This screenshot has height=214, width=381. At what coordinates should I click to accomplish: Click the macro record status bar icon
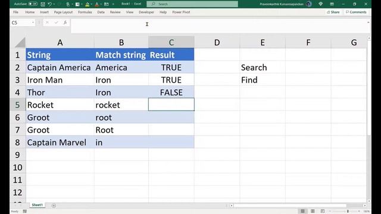point(25,212)
